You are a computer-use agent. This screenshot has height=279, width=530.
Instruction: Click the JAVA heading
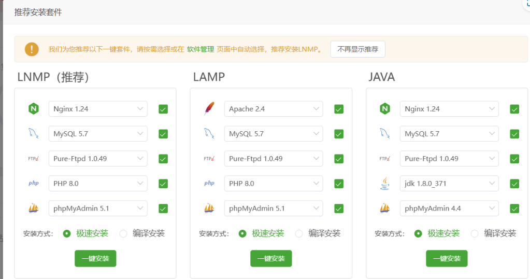point(382,77)
